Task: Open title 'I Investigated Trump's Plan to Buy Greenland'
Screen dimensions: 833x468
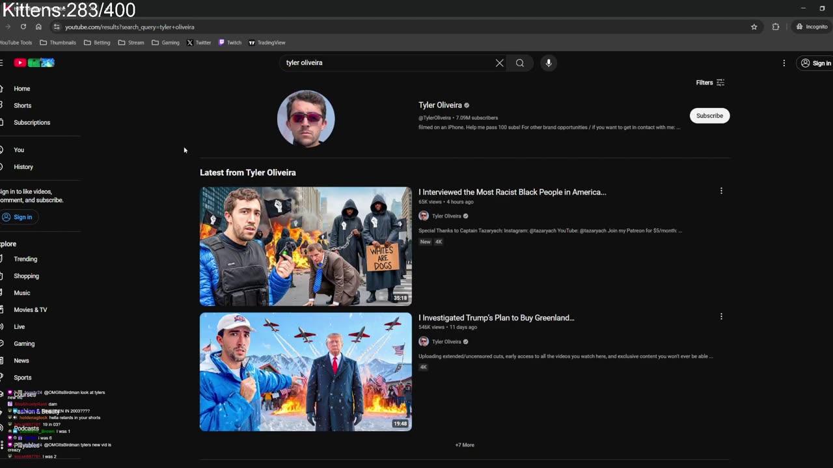Action: (x=497, y=318)
